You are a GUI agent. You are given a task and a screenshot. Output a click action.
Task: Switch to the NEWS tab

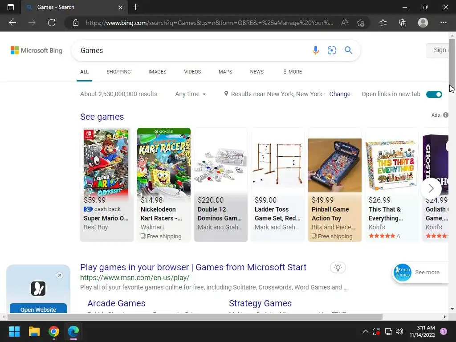coord(257,72)
